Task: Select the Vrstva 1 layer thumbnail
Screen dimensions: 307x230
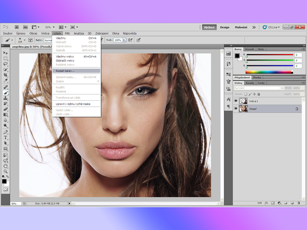Action: pyautogui.click(x=243, y=101)
